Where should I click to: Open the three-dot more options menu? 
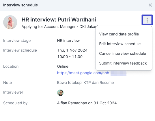(x=147, y=20)
